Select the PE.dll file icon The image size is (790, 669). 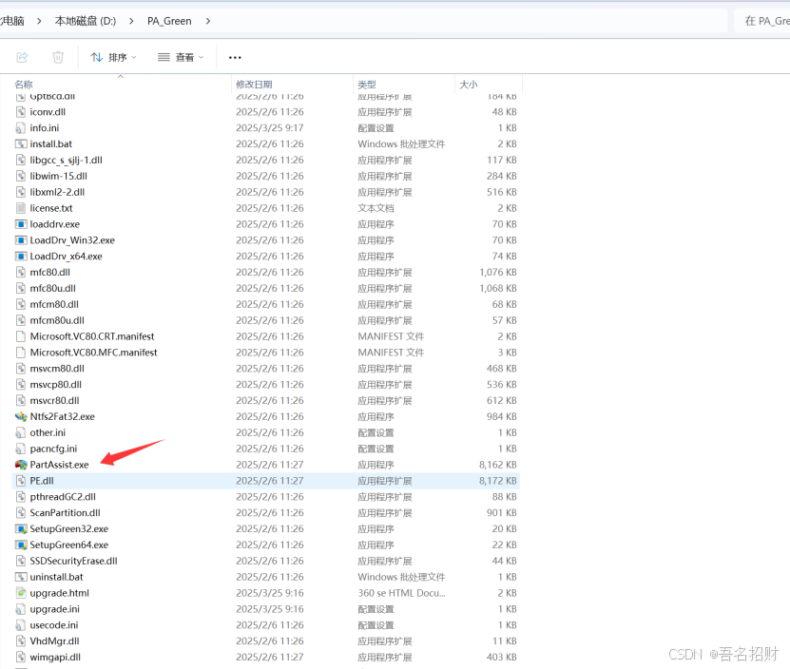[21, 481]
